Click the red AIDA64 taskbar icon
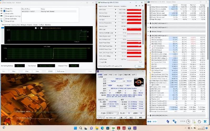Viewport: 210px width, 131px height. click(x=124, y=128)
